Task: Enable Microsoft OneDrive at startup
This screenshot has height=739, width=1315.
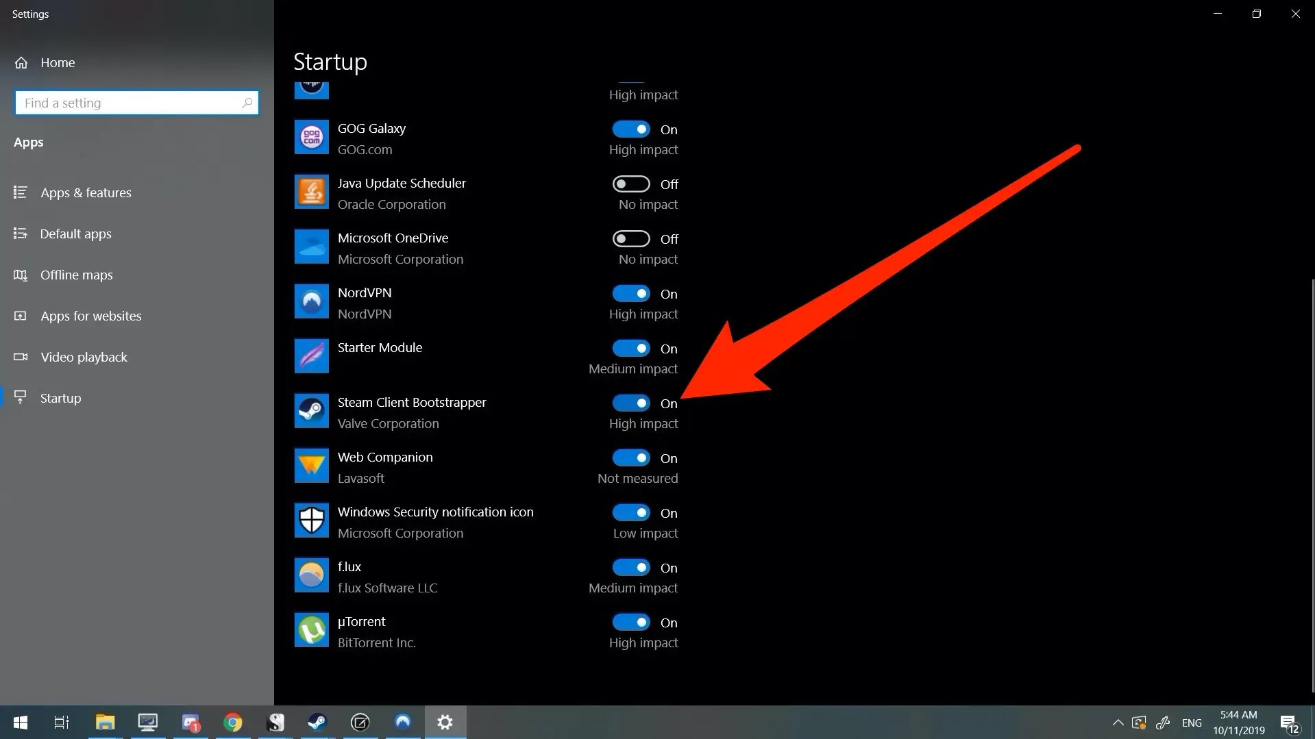Action: pyautogui.click(x=631, y=238)
